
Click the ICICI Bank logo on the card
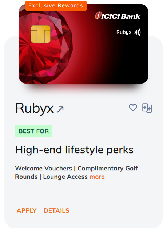[x=118, y=16]
